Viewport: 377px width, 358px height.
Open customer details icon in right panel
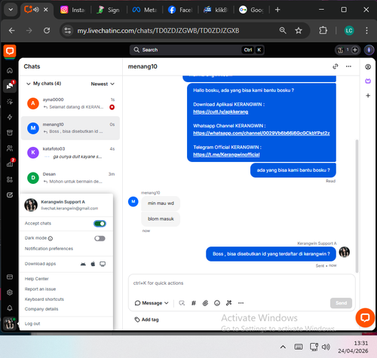(x=368, y=66)
